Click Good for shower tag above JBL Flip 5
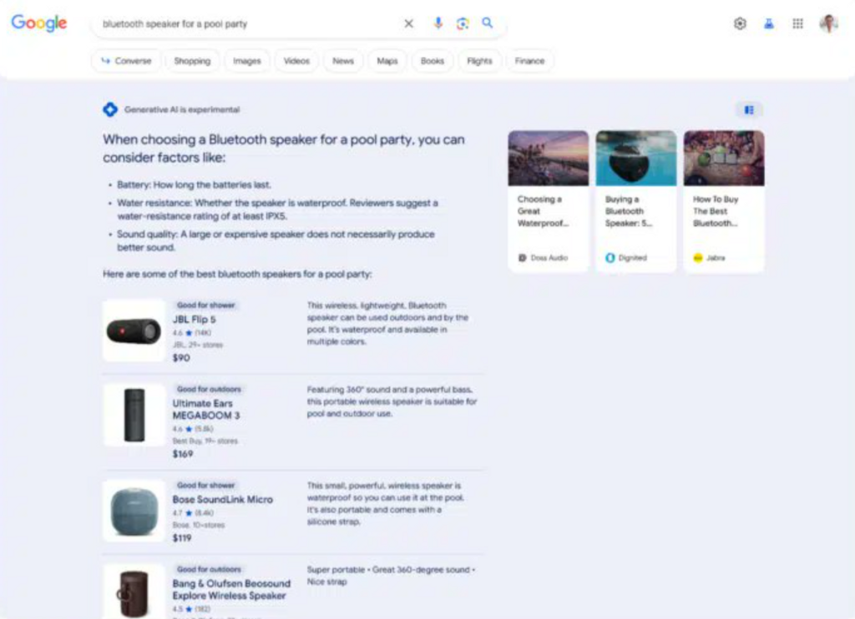 coord(205,305)
